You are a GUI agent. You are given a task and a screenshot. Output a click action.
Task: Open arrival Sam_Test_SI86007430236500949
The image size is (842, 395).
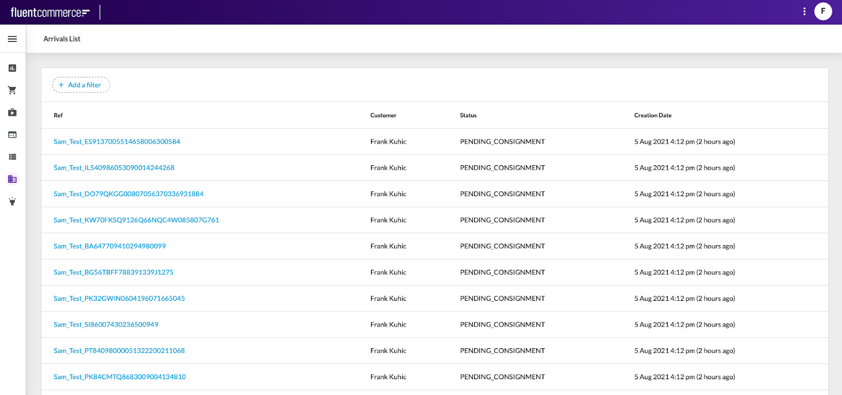pos(106,325)
